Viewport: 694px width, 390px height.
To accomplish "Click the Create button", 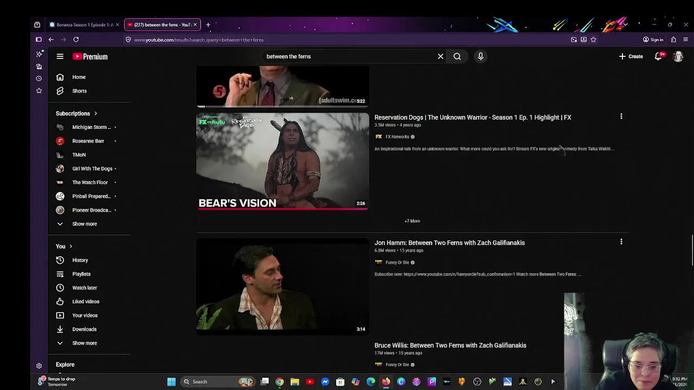I will click(631, 56).
